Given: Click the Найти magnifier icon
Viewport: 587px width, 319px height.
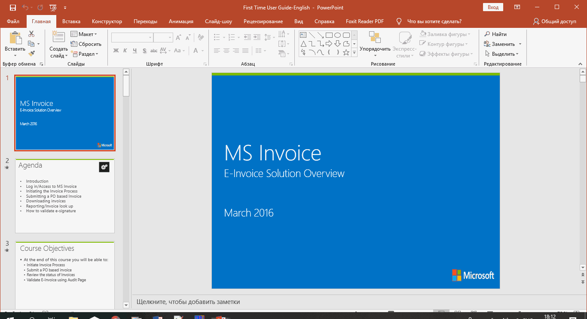Looking at the screenshot, I should point(487,34).
